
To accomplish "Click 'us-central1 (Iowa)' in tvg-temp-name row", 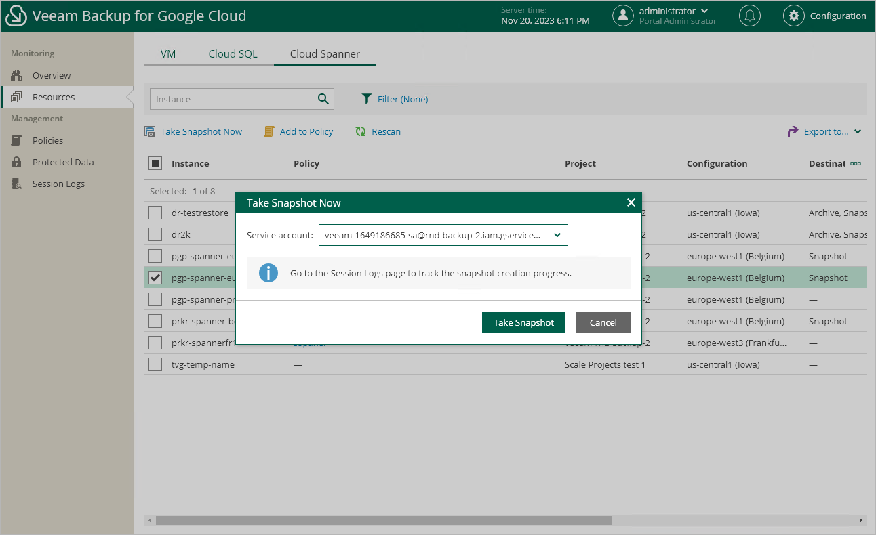I will coord(723,364).
